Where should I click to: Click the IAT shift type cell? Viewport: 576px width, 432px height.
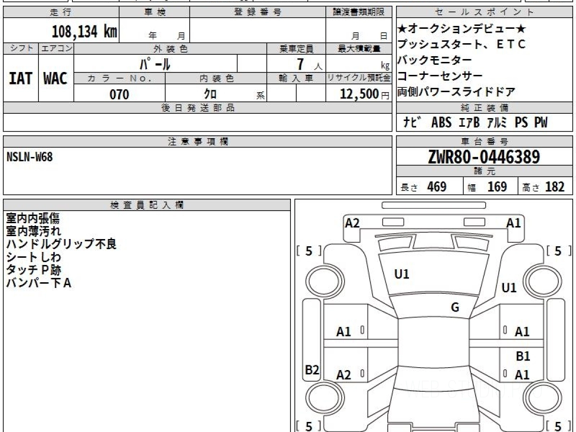[x=21, y=78]
